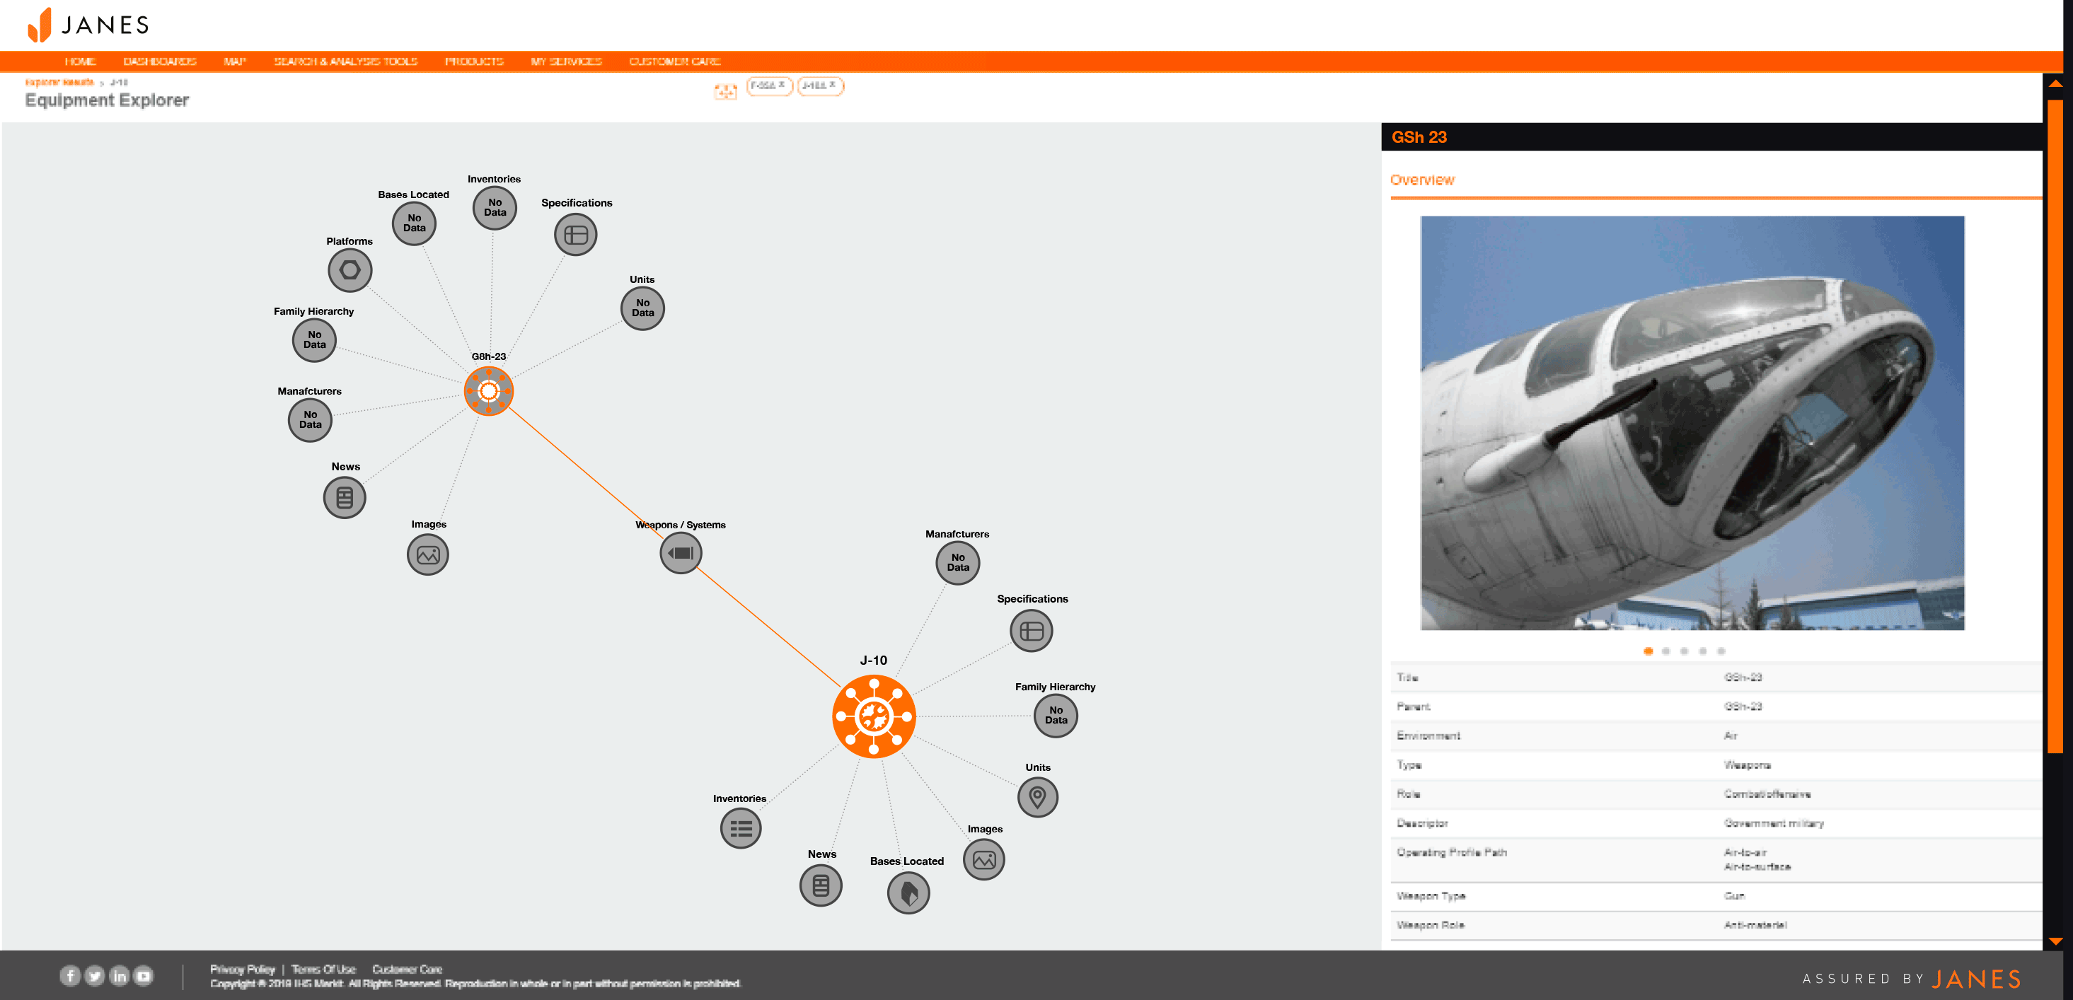
Task: Open Janes Facebook page in footer
Action: tap(70, 976)
